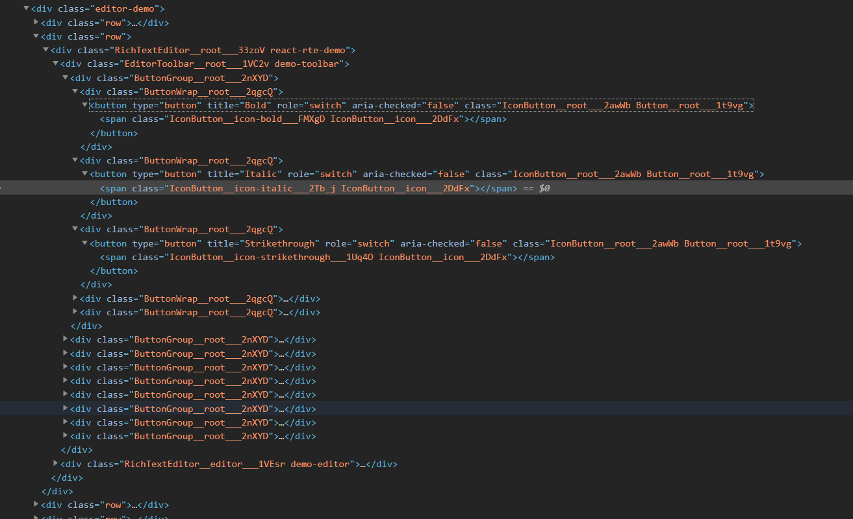The height and width of the screenshot is (519, 853).
Task: Collapse the Strikethrough button element arrow
Action: point(84,243)
